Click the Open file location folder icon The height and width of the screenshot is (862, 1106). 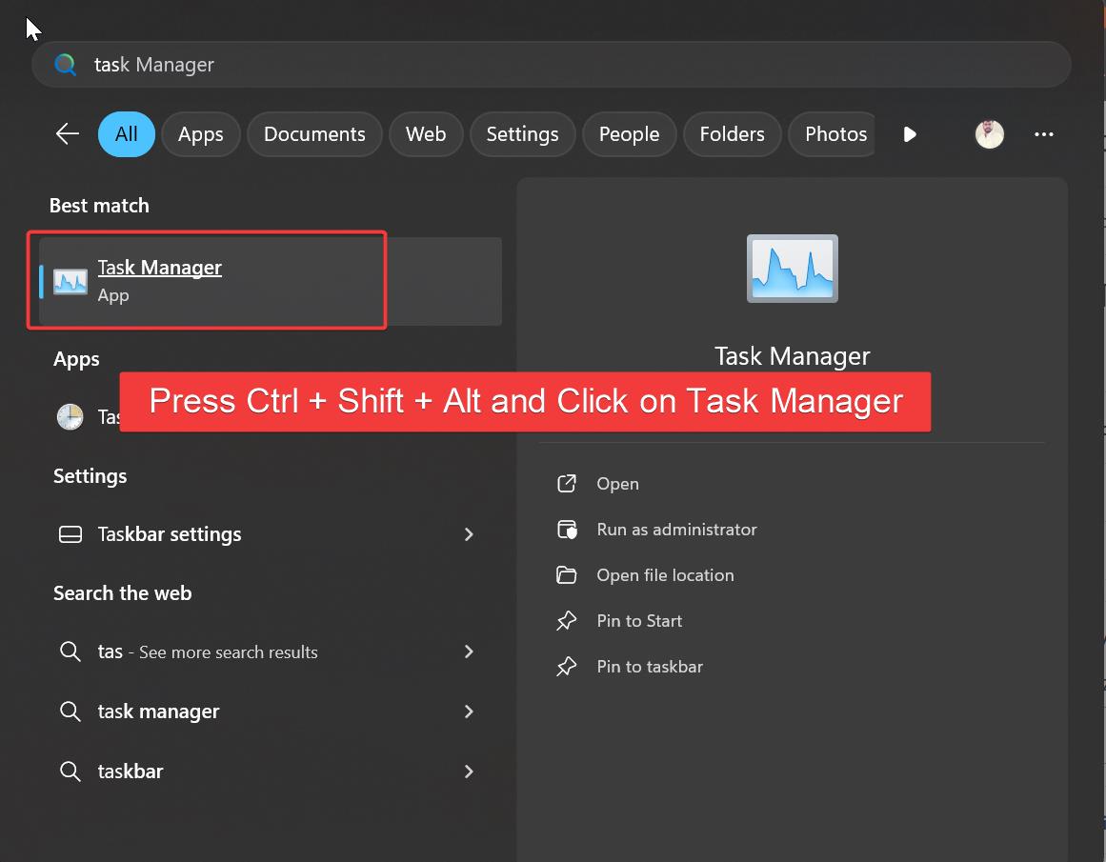(567, 575)
